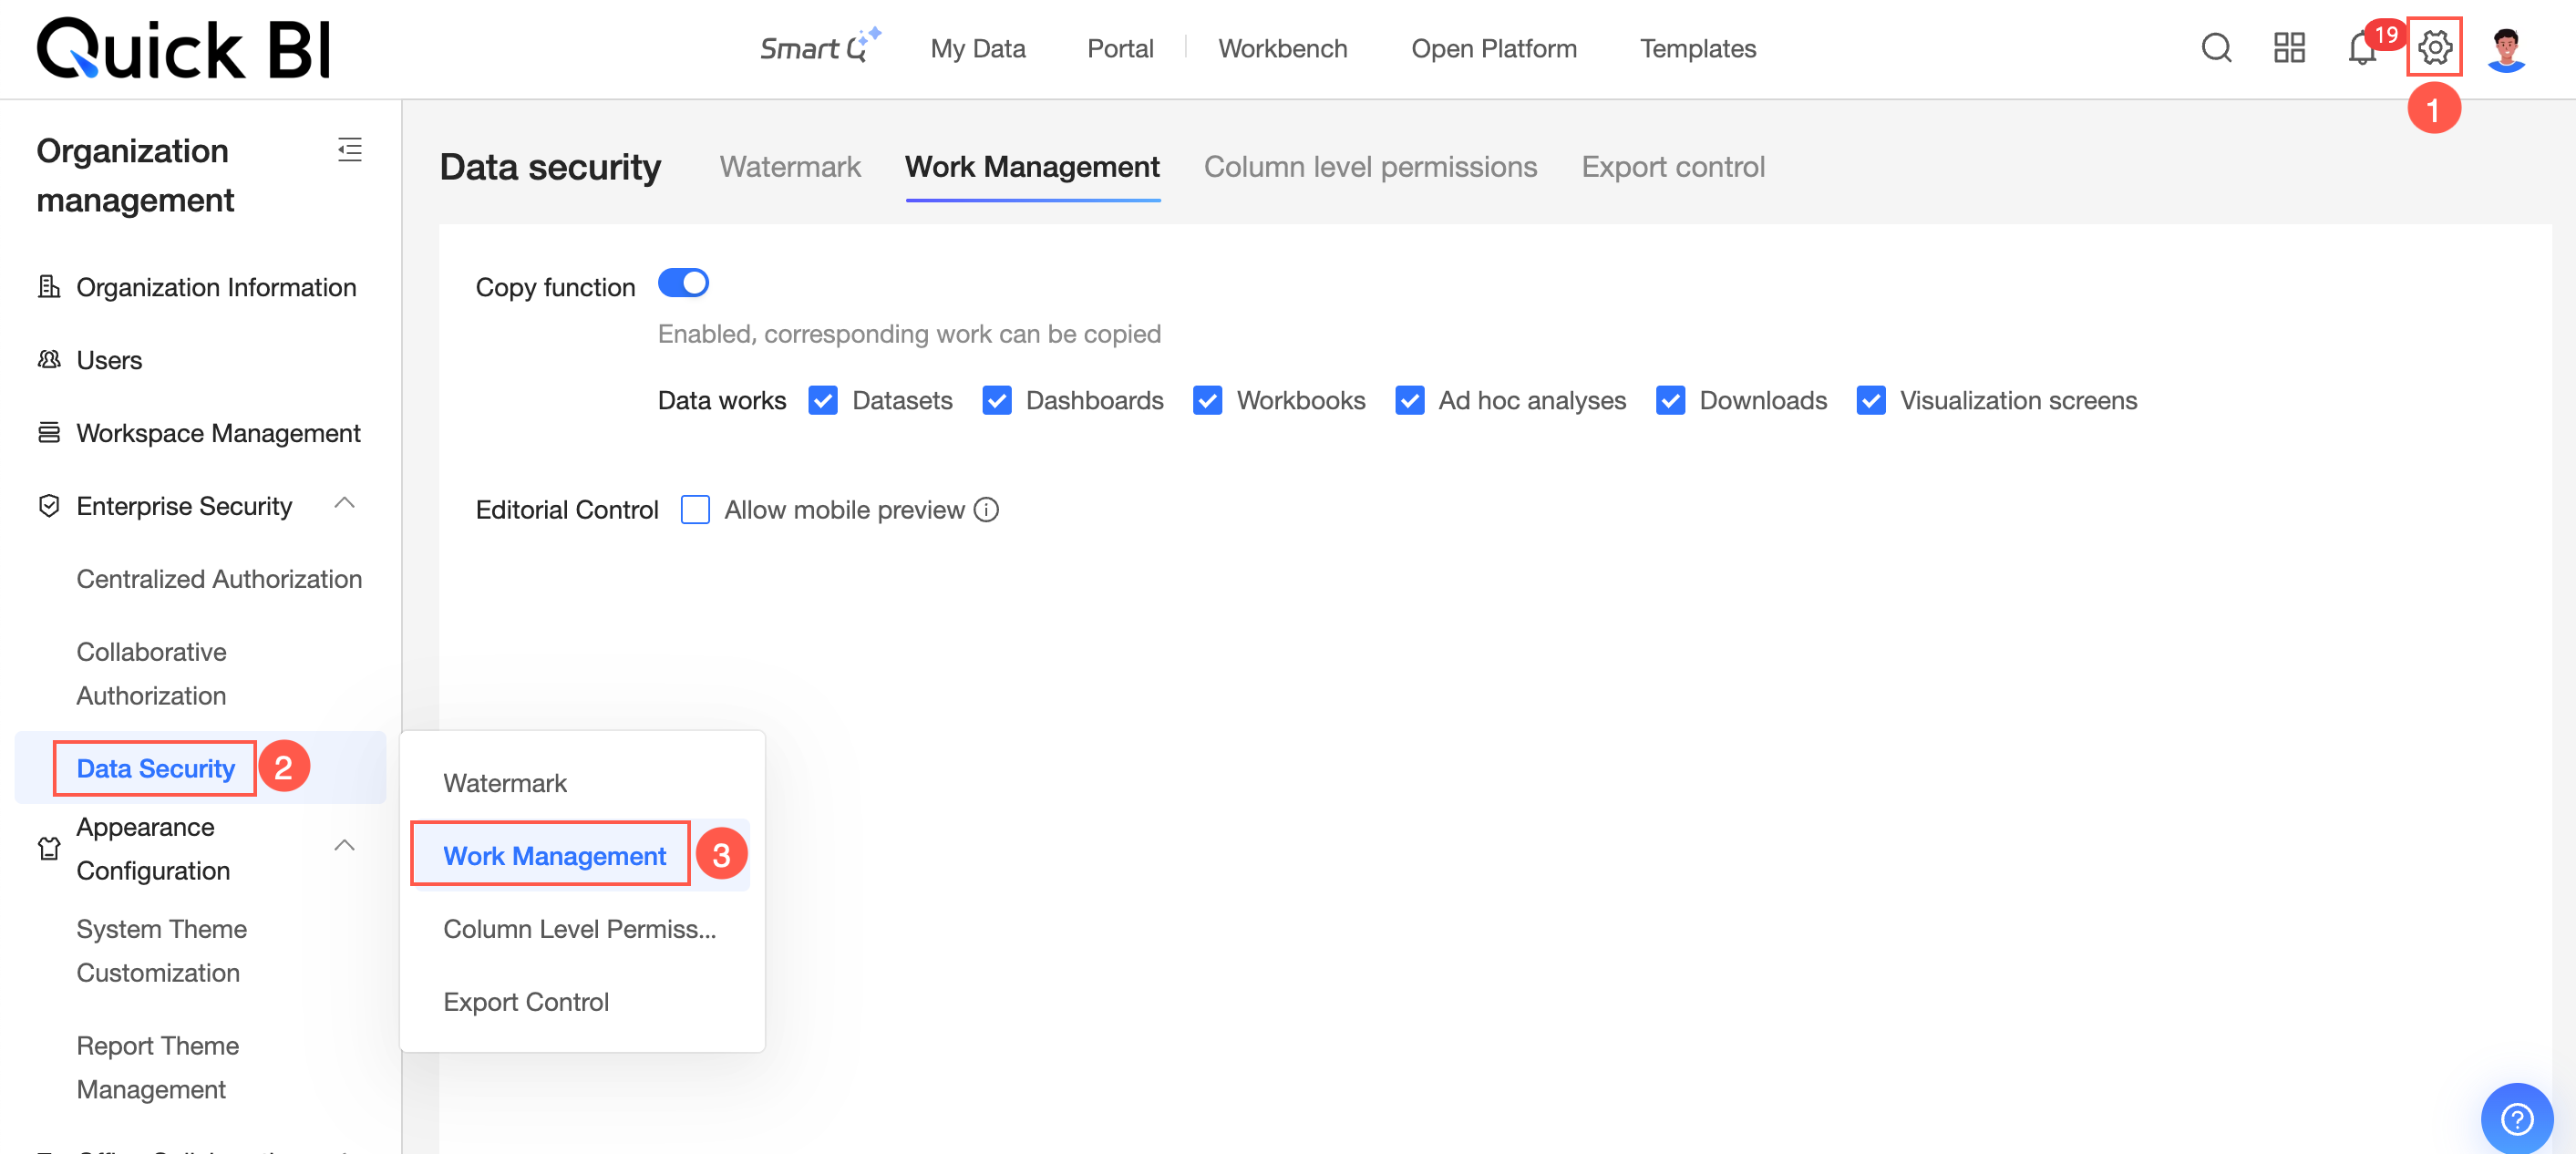Collapse the Organization management sidebar
Viewport: 2576px width, 1154px height.
point(349,150)
